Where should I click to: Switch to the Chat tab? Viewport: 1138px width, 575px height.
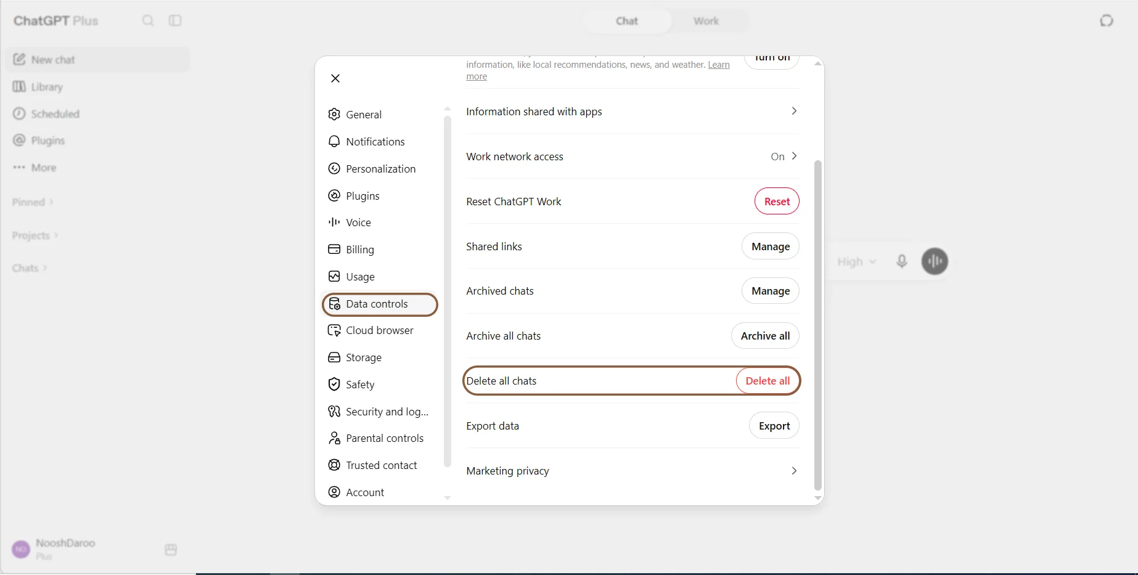(x=627, y=21)
